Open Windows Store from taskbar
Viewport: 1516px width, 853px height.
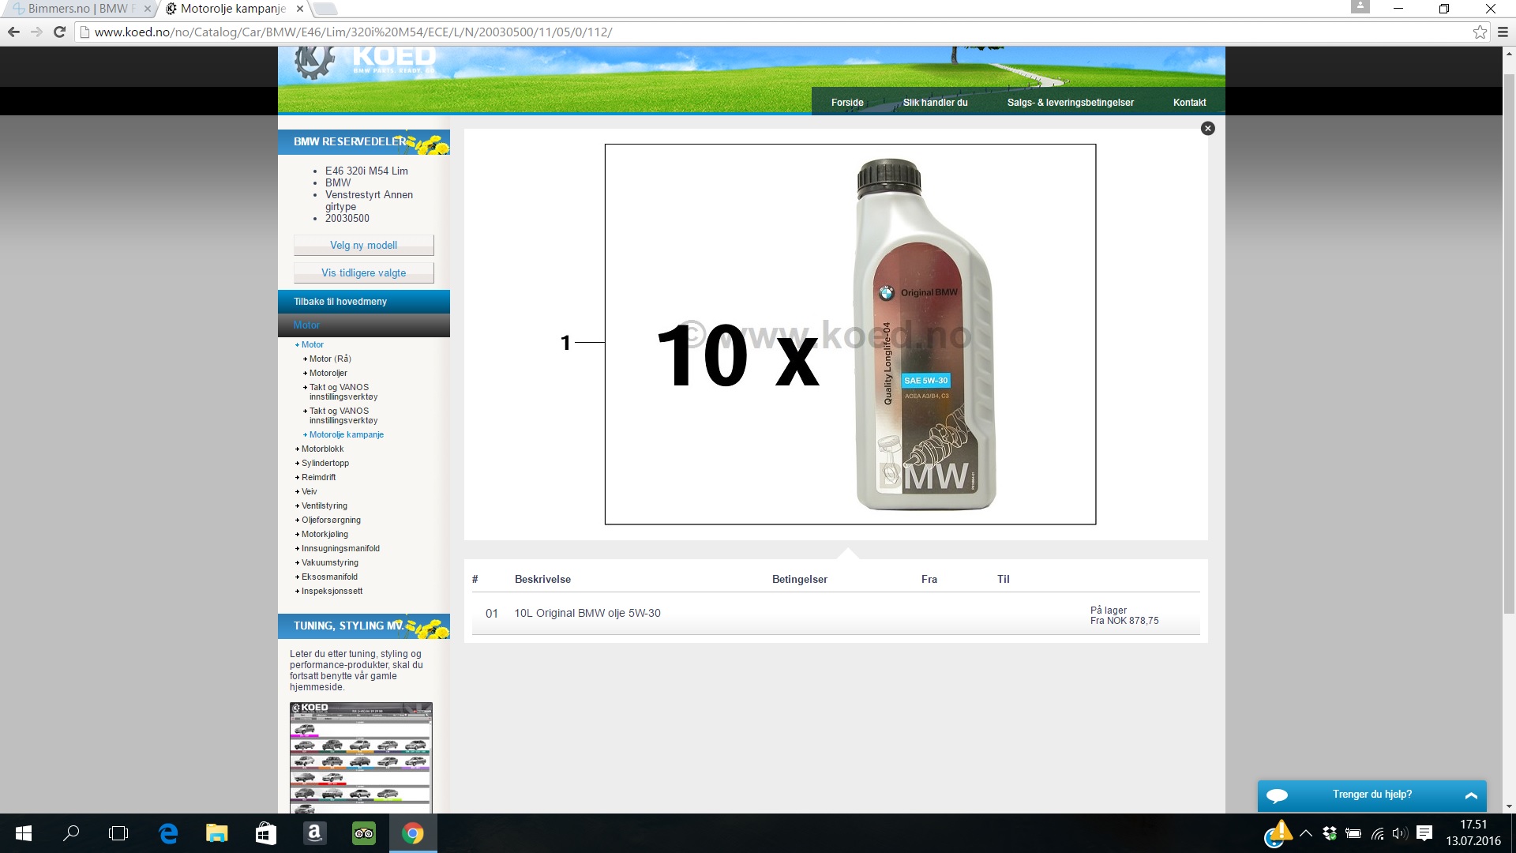coord(265,833)
